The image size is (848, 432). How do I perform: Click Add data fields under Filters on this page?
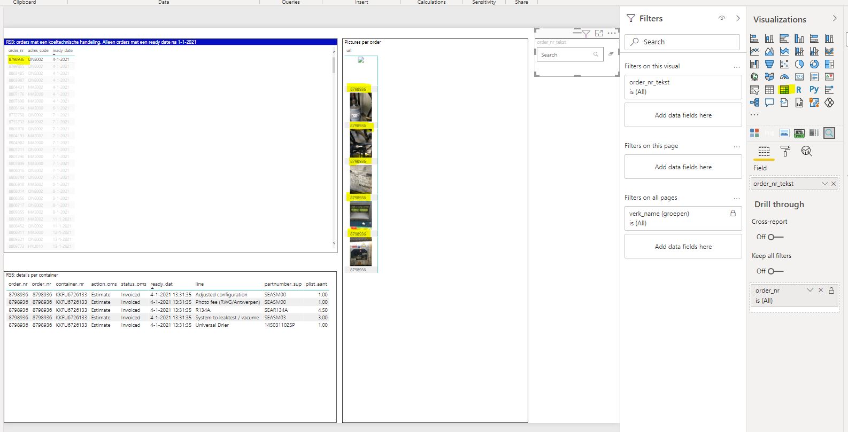pyautogui.click(x=683, y=167)
